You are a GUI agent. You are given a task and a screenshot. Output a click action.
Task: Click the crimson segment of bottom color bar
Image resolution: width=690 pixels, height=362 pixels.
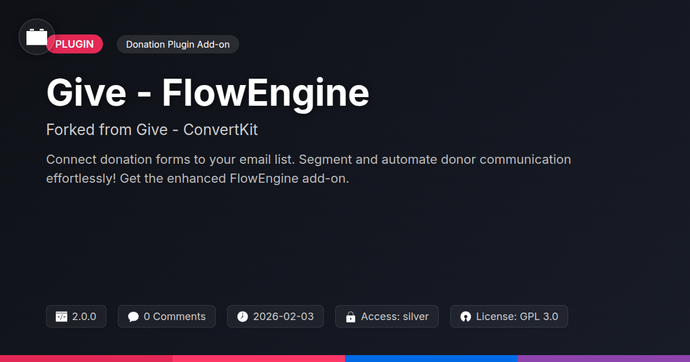pos(86,358)
